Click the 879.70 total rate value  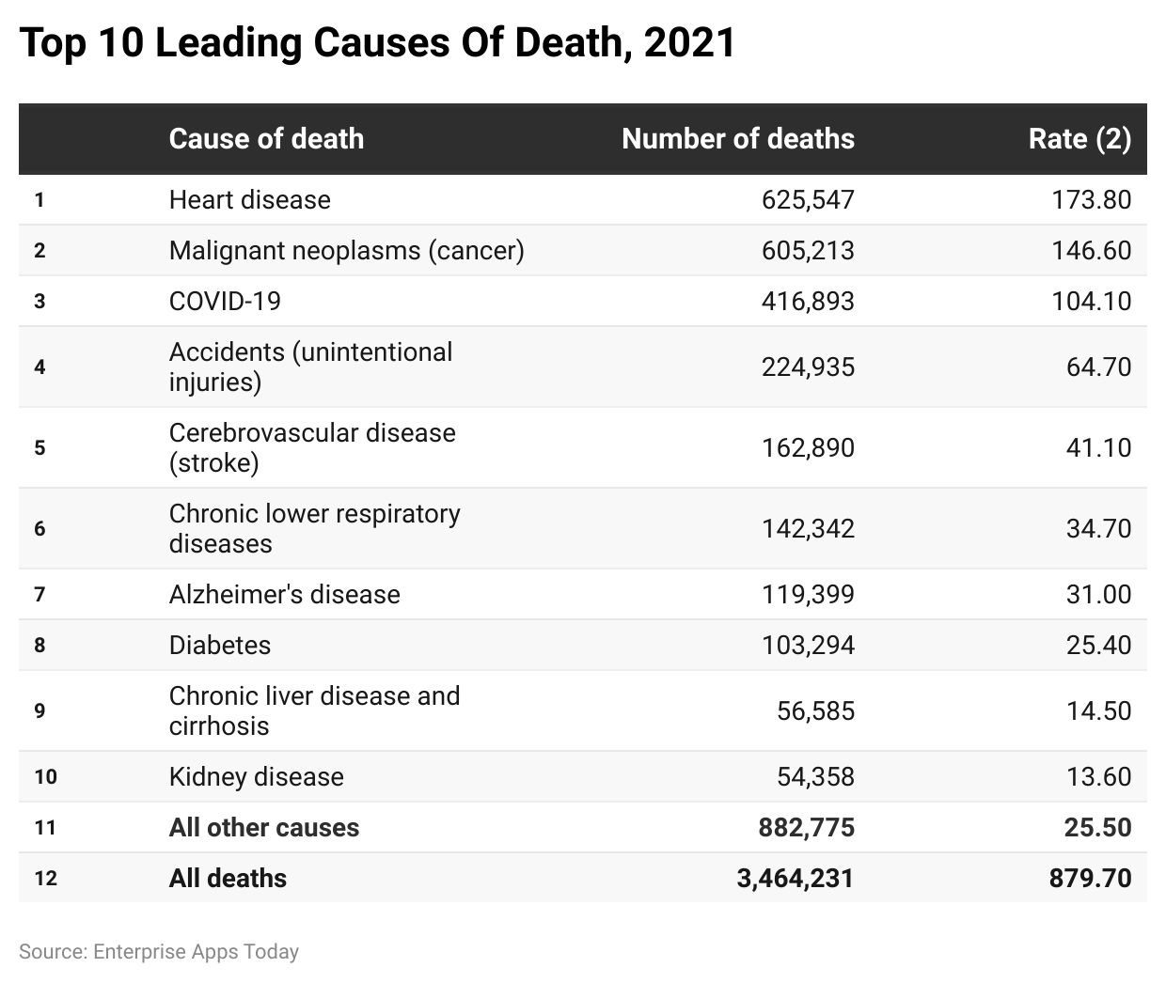(x=1090, y=878)
